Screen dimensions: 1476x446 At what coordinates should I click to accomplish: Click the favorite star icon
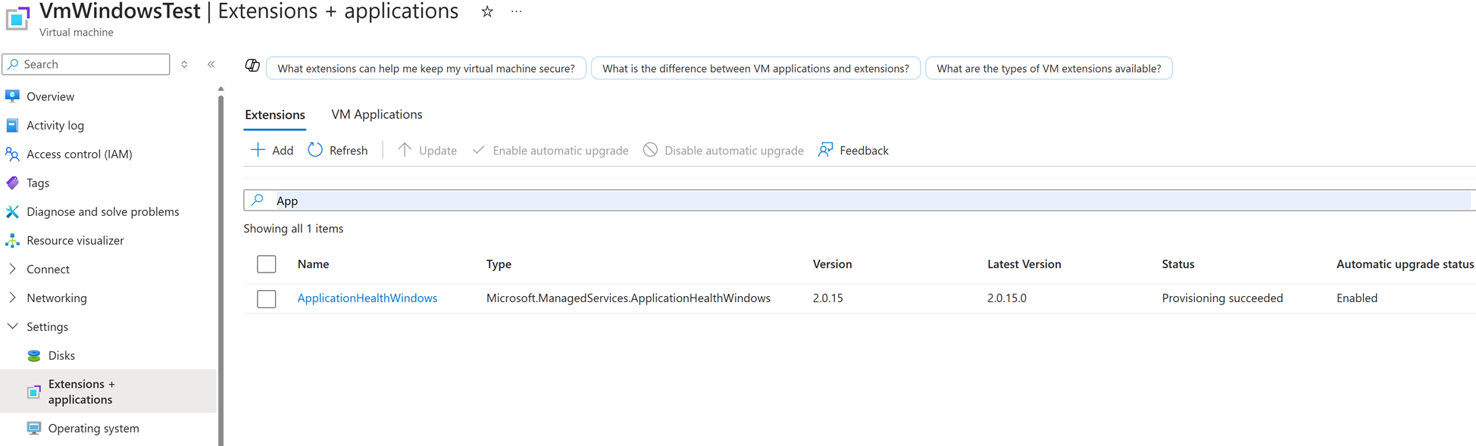pos(487,12)
